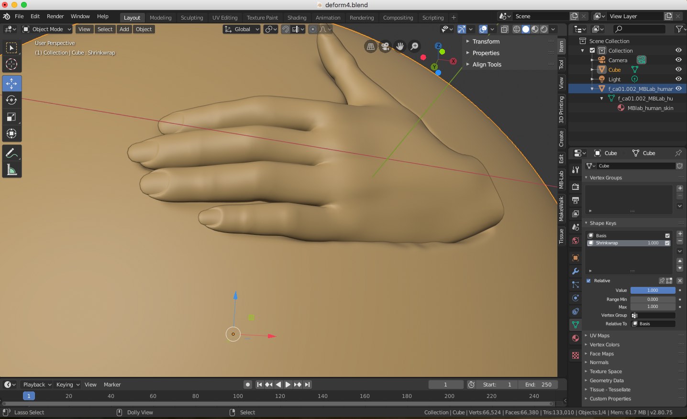
Task: Toggle the Relative shape keys checkbox
Action: click(588, 281)
